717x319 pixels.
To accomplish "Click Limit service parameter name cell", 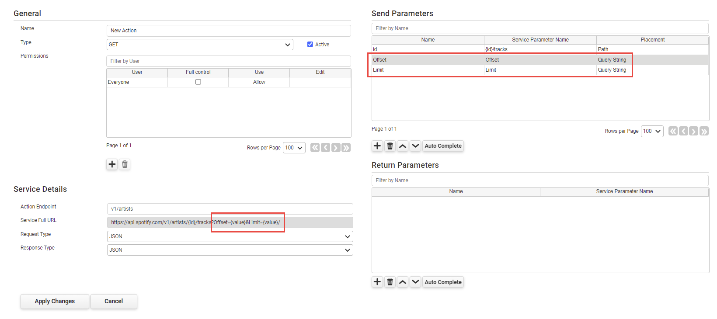I will tap(540, 70).
